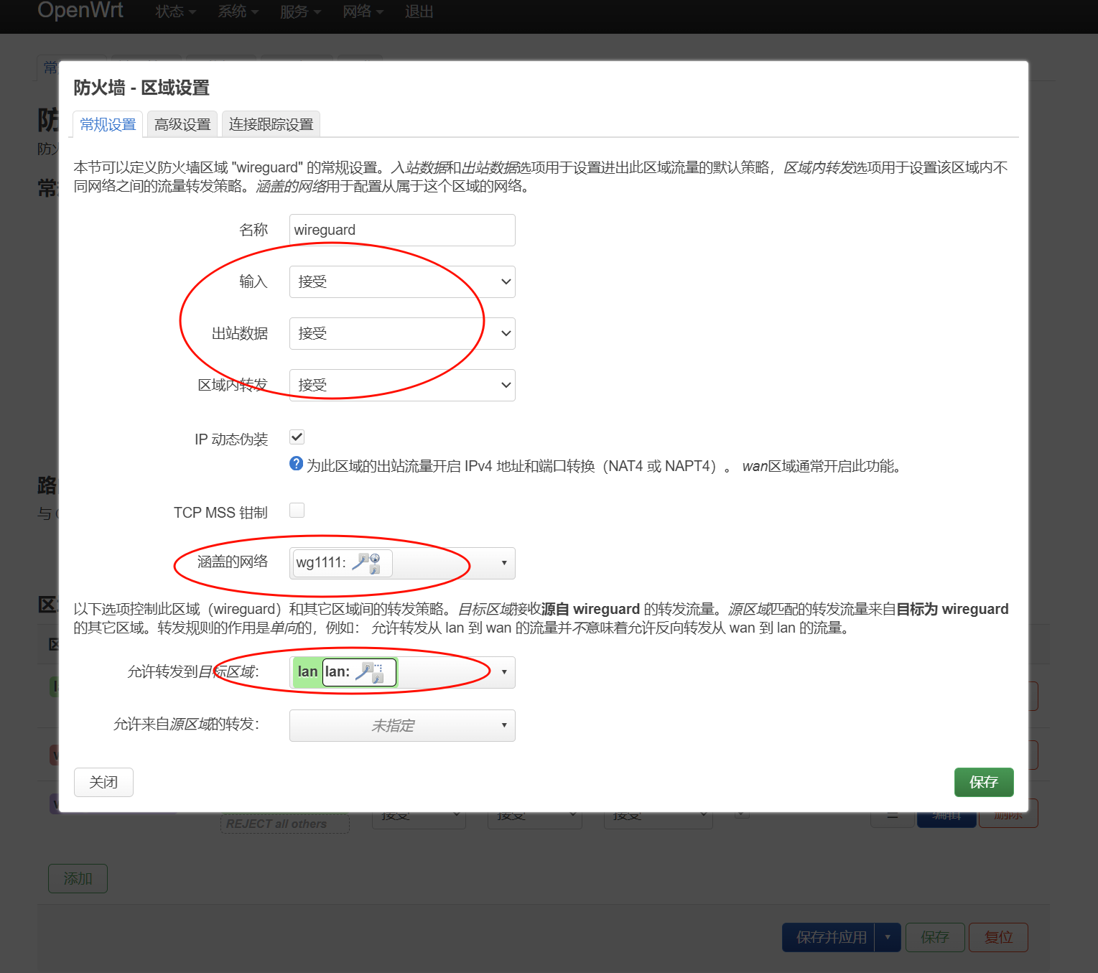
Task: Click the green 保存 button in dialog
Action: (x=983, y=783)
